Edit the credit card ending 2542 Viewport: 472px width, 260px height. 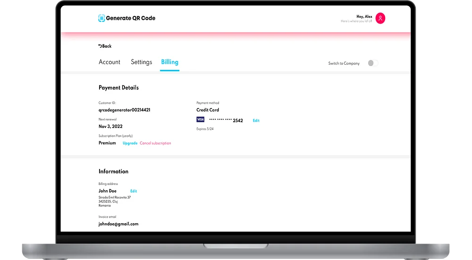point(256,121)
